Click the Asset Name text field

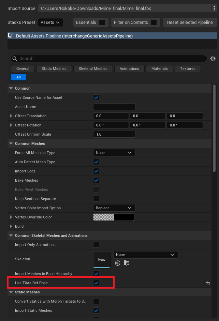click(x=114, y=107)
